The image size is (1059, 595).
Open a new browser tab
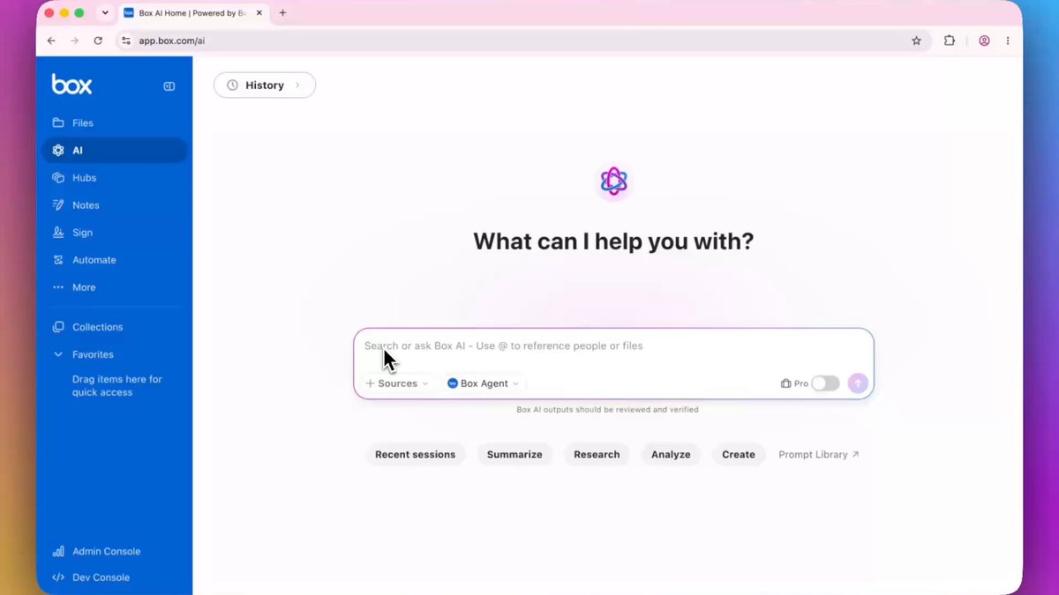pyautogui.click(x=282, y=13)
